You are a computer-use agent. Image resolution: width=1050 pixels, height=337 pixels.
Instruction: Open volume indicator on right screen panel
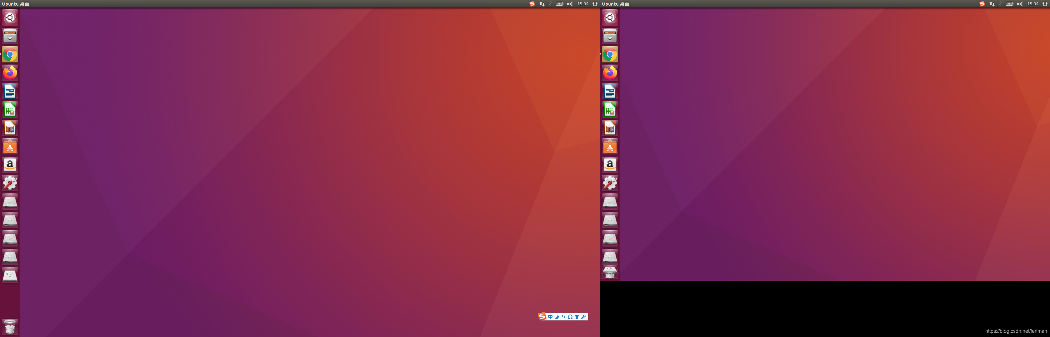coord(1020,4)
